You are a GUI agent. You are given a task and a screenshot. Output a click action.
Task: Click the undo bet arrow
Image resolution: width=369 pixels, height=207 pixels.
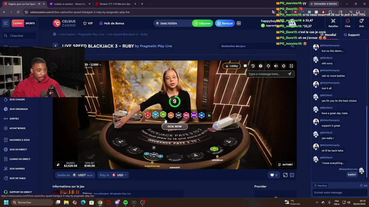coord(140,116)
